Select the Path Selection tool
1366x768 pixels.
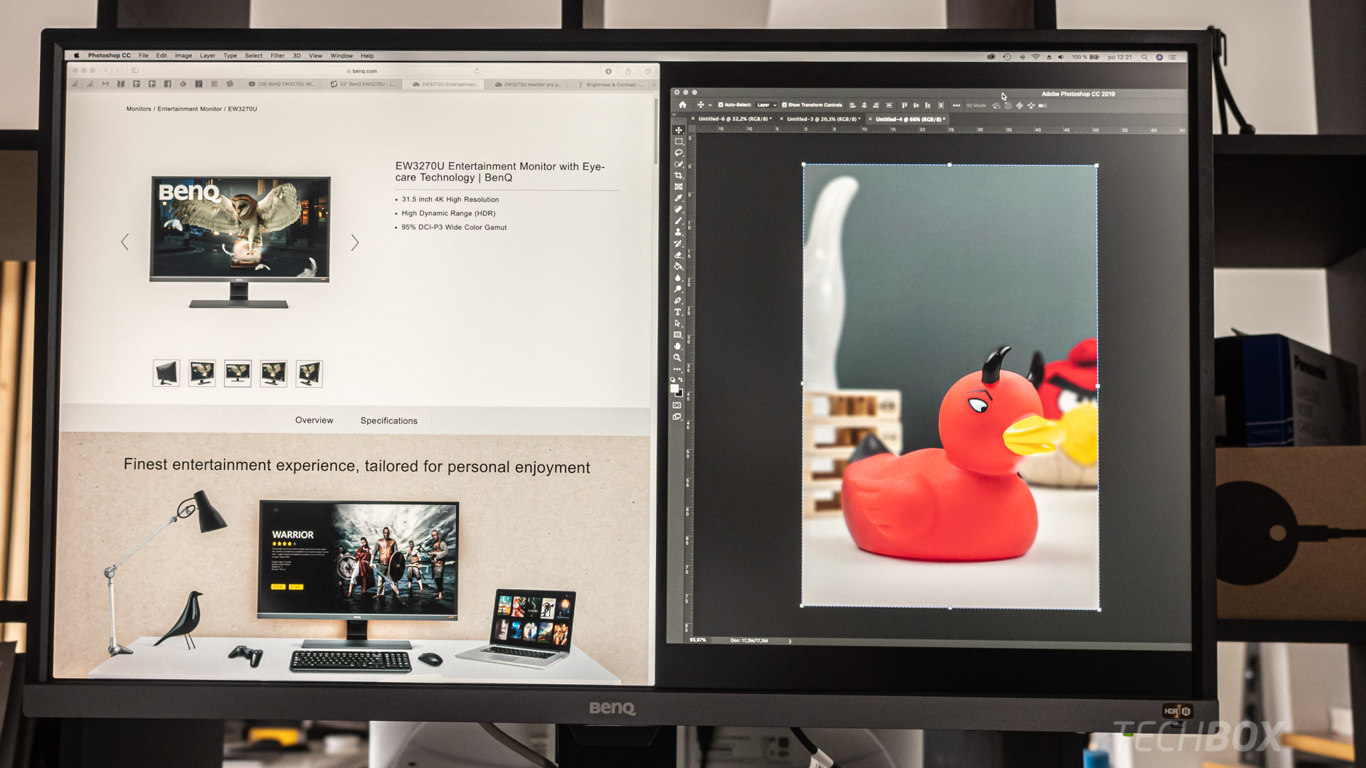coord(679,324)
